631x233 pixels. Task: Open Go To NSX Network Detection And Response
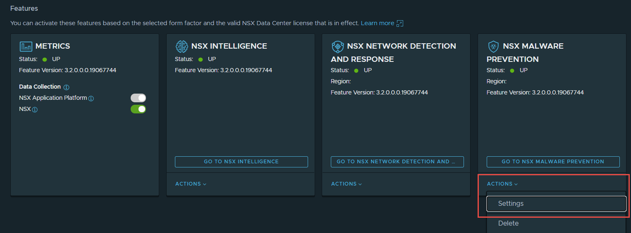pyautogui.click(x=397, y=162)
